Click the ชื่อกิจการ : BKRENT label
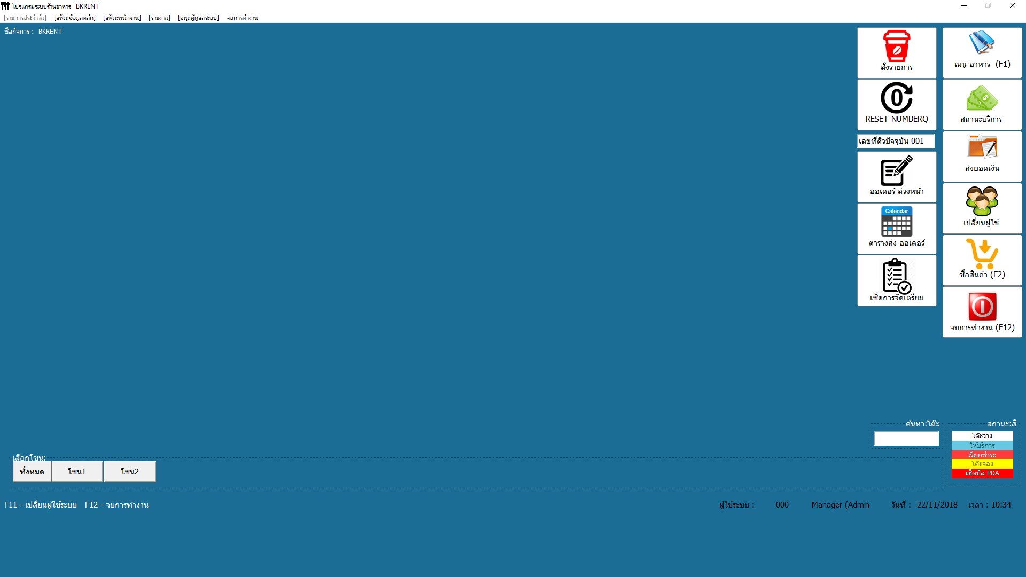This screenshot has width=1026, height=577. (33, 32)
